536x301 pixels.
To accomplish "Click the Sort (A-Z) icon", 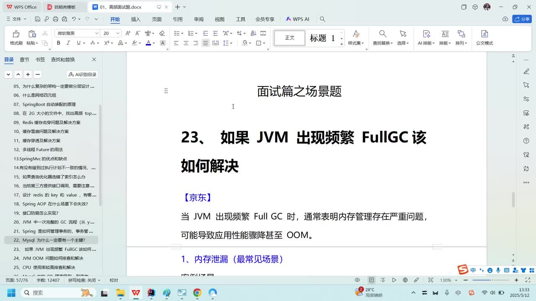I will (253, 33).
